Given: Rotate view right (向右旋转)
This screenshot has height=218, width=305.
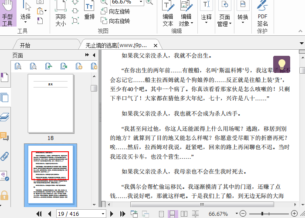Looking at the screenshot, I should coord(115,20).
